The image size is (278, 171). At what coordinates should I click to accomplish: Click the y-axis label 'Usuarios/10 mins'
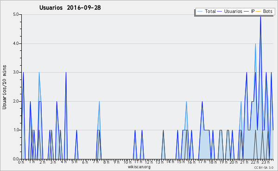4,87
